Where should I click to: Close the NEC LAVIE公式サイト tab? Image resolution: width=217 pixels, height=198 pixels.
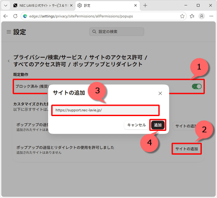tap(71, 6)
